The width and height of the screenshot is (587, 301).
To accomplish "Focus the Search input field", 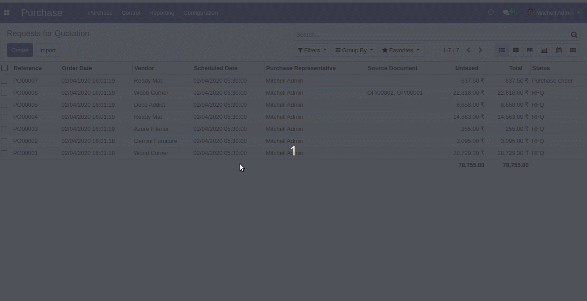I will [x=432, y=35].
